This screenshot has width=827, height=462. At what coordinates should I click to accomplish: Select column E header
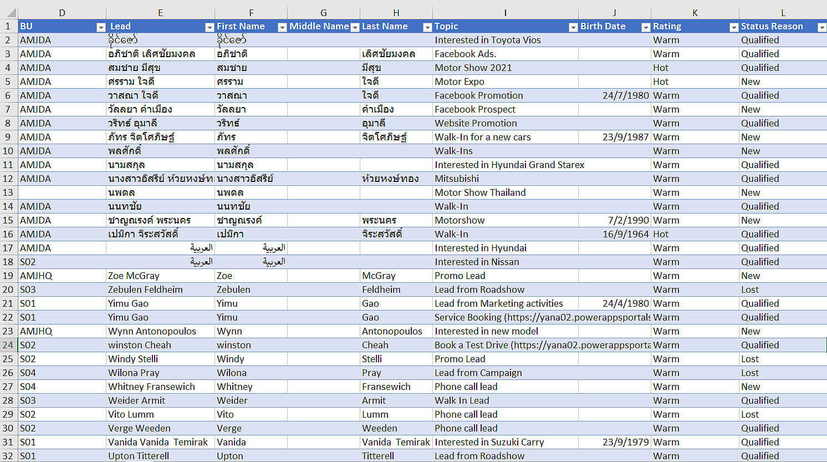click(x=160, y=13)
